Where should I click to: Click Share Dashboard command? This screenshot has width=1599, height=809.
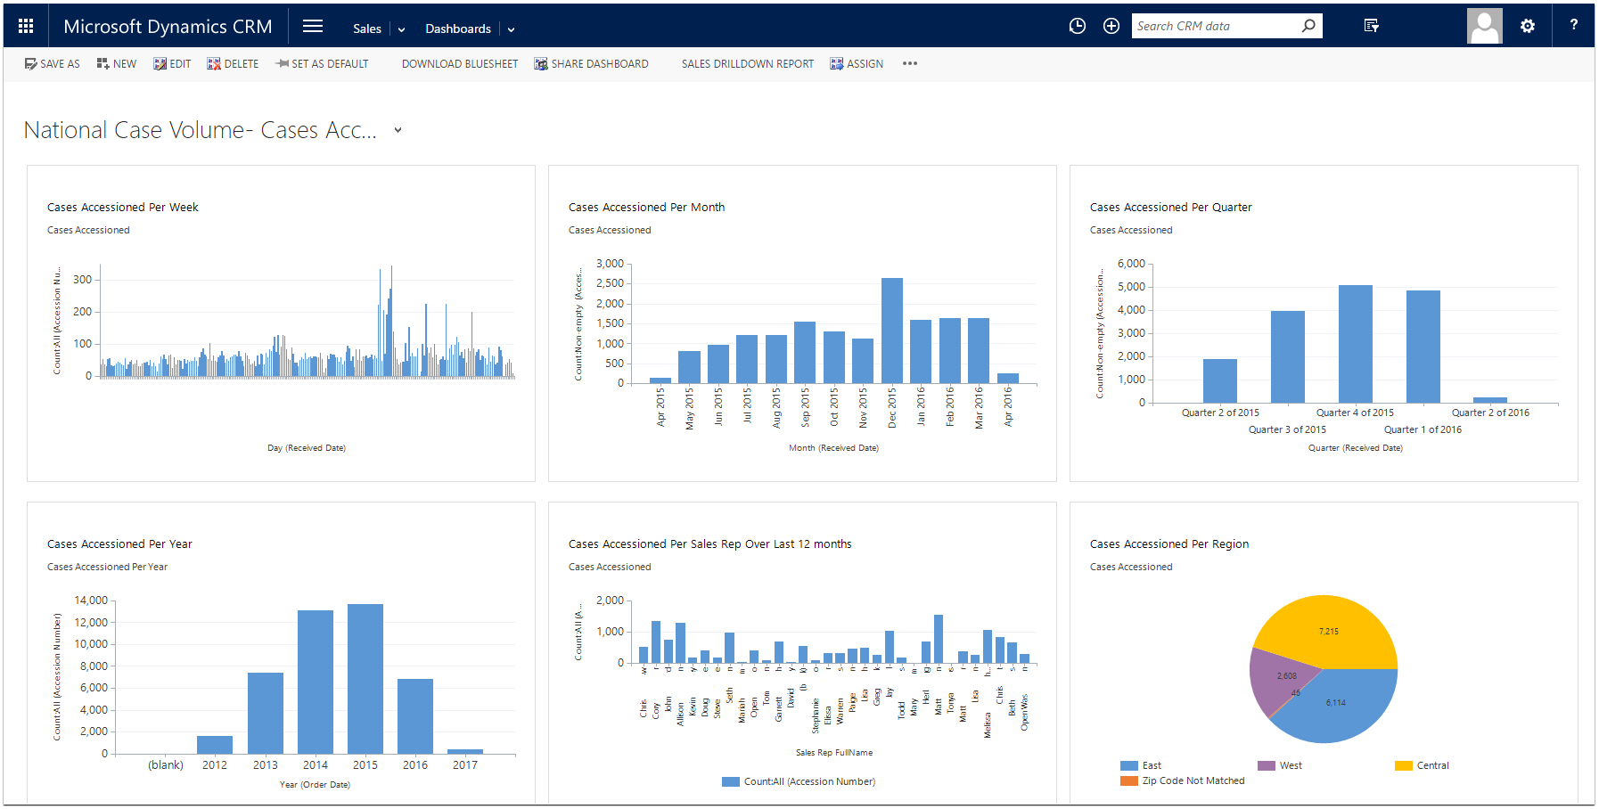pos(591,64)
